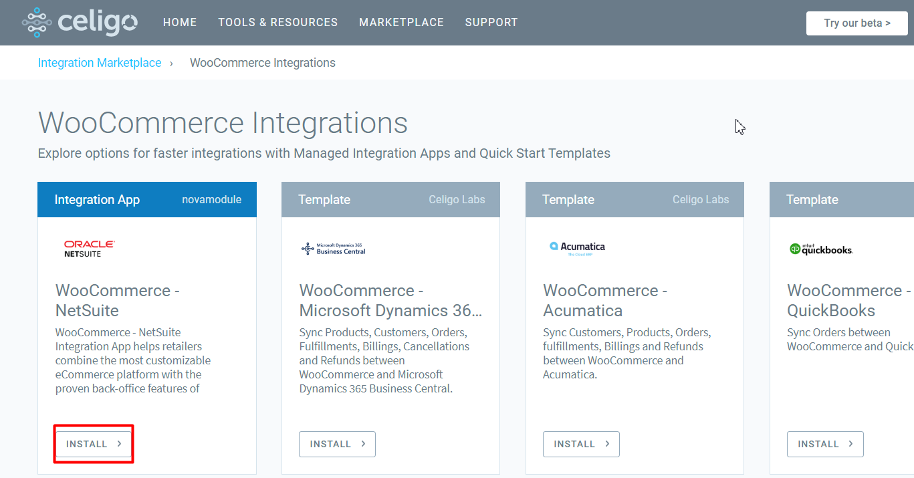The width and height of the screenshot is (914, 478).
Task: Click the Try our beta button
Action: 857,23
